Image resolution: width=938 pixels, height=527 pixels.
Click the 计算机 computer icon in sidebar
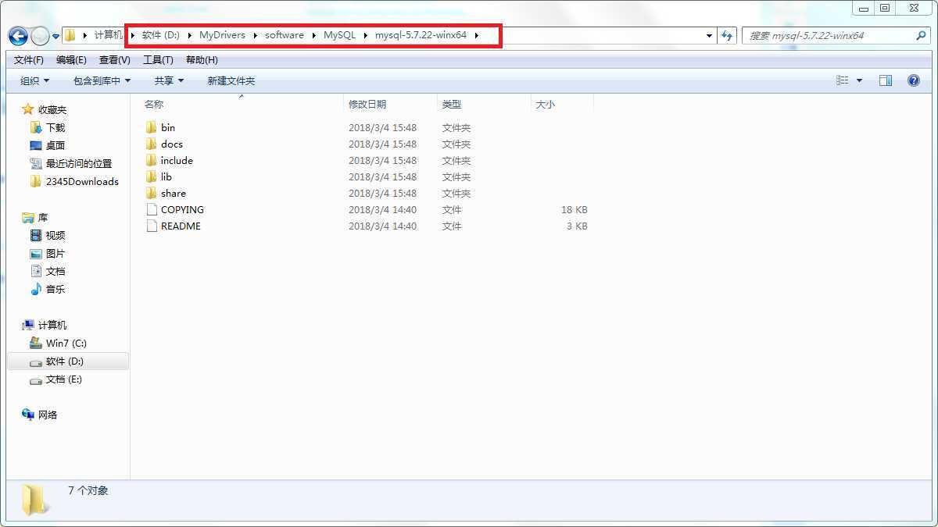(28, 325)
